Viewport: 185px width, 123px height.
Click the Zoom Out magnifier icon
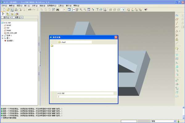click(x=85, y=10)
